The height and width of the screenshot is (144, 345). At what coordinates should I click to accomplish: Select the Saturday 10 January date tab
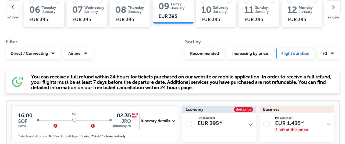click(x=216, y=14)
